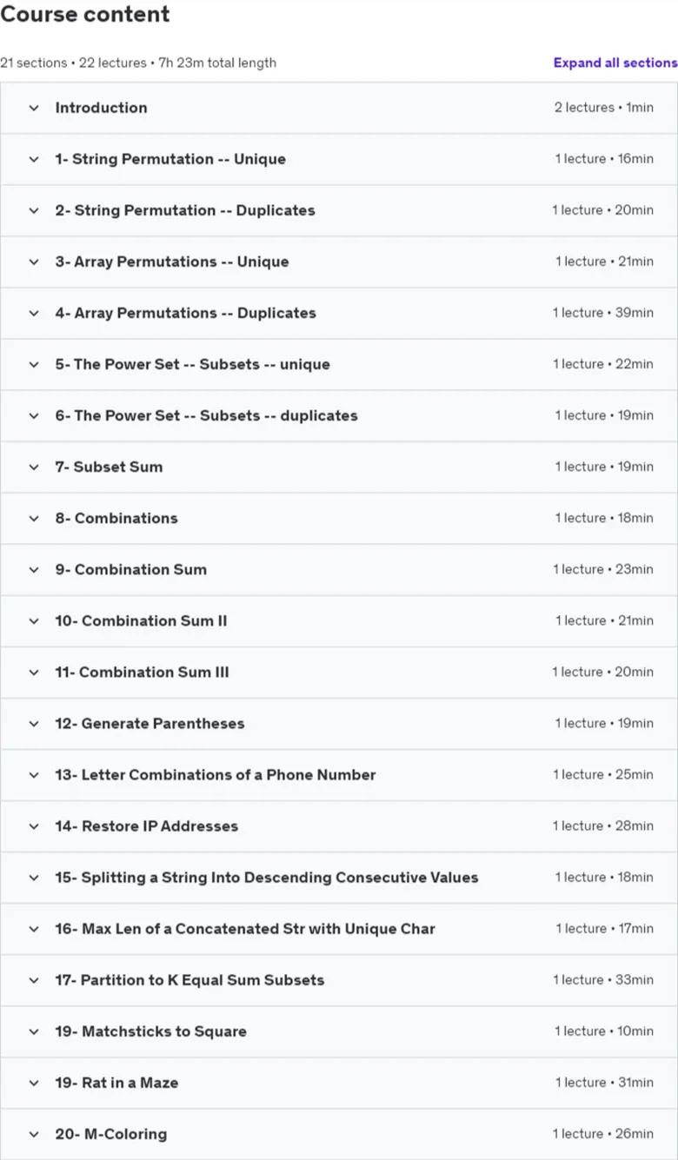Viewport: 678px width, 1160px height.
Task: Click chevron beside Power Set Subsets duplicates
Action: [34, 415]
